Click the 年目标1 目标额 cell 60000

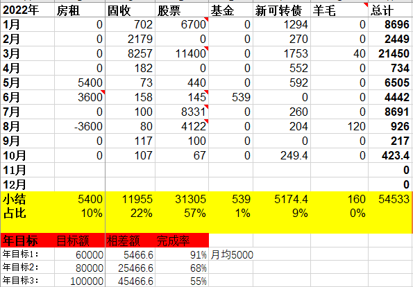(x=80, y=254)
